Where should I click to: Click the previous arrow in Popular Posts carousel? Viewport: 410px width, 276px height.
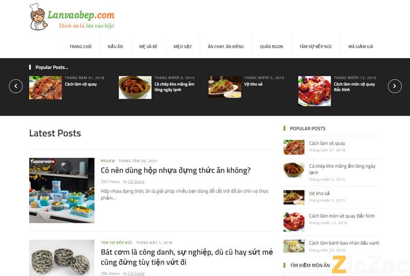click(16, 86)
